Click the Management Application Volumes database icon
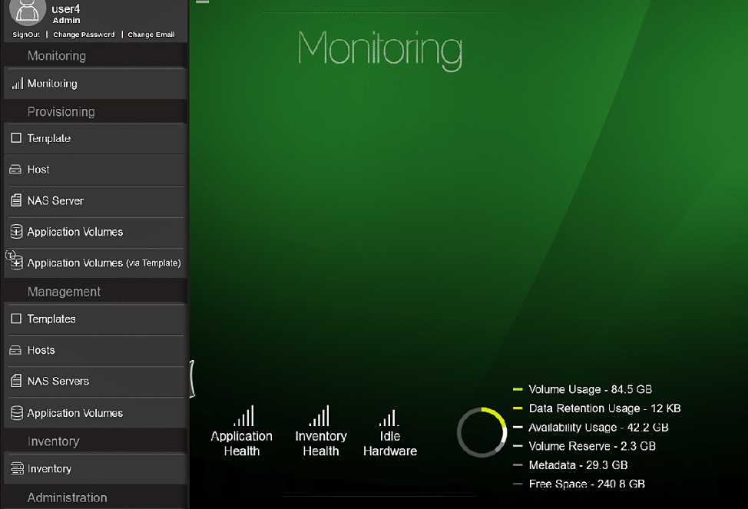Image resolution: width=748 pixels, height=509 pixels. [x=17, y=412]
